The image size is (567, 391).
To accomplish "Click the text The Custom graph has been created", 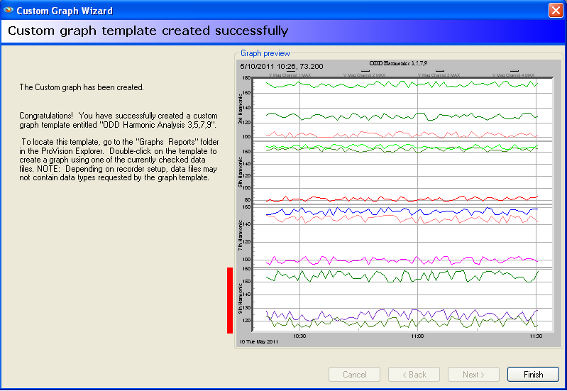I will coord(82,87).
